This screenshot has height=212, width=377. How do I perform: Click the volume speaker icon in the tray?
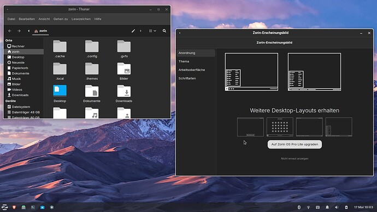[x=337, y=207]
